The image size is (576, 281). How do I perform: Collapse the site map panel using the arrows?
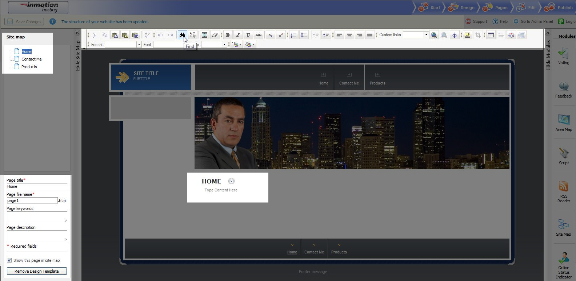tap(77, 33)
